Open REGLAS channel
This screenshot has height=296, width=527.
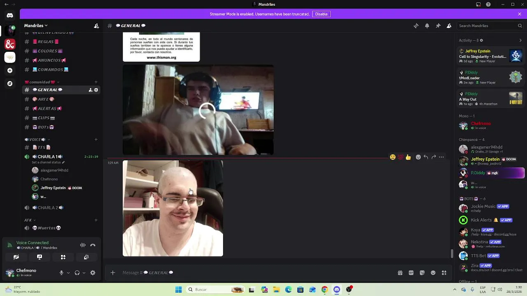[61, 42]
